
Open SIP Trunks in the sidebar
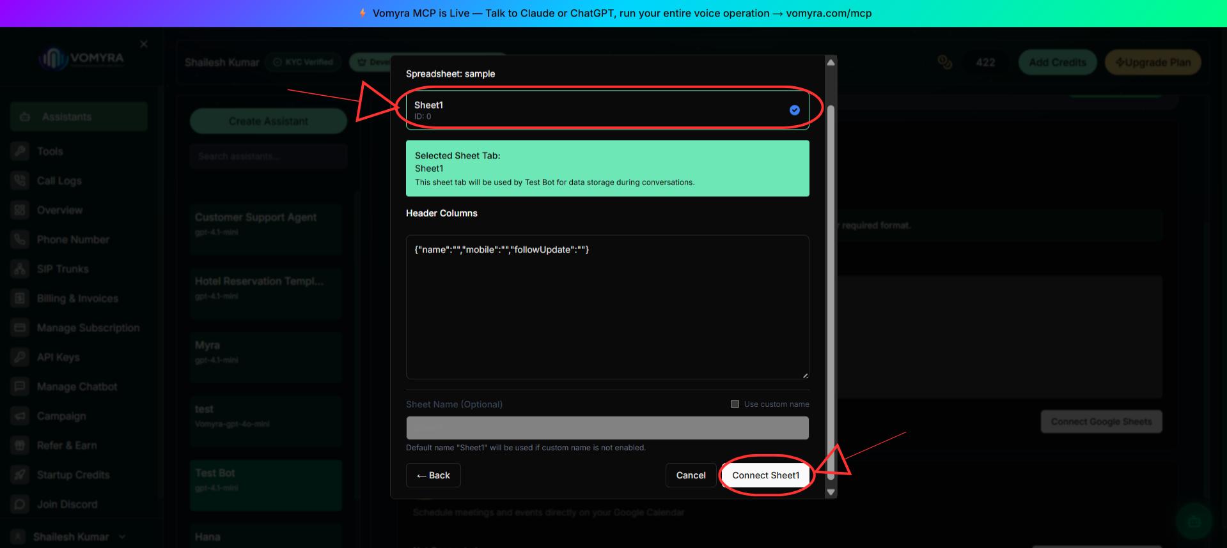point(79,269)
